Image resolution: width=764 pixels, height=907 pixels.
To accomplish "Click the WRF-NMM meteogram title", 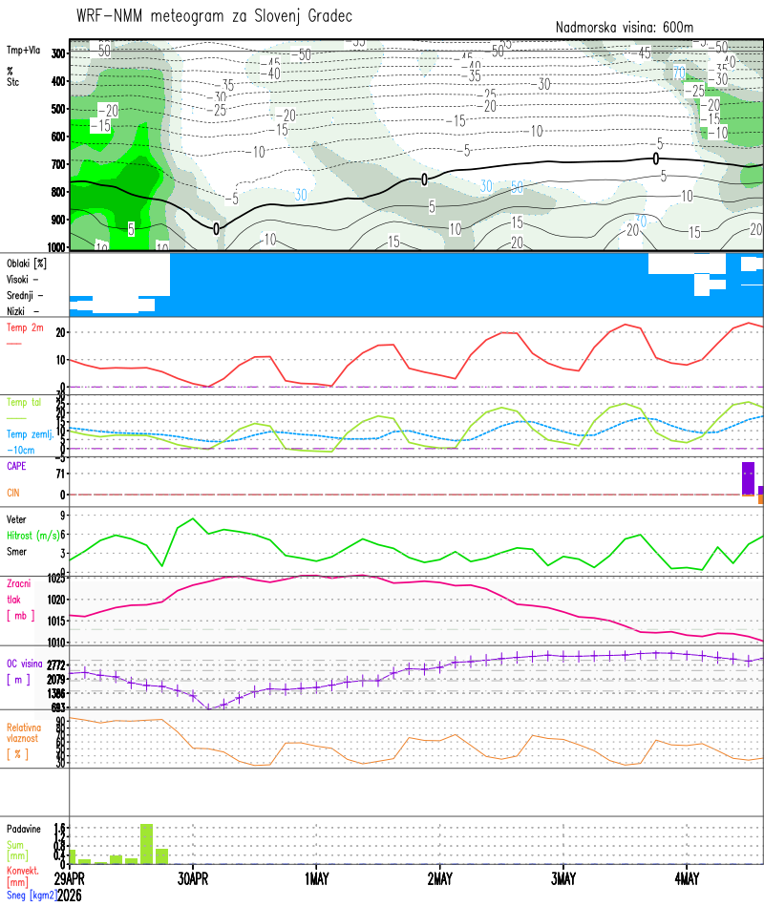I will click(214, 16).
